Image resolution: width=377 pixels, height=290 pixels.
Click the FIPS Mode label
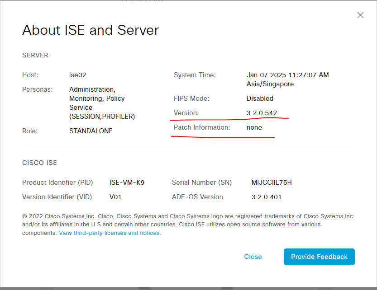(191, 98)
